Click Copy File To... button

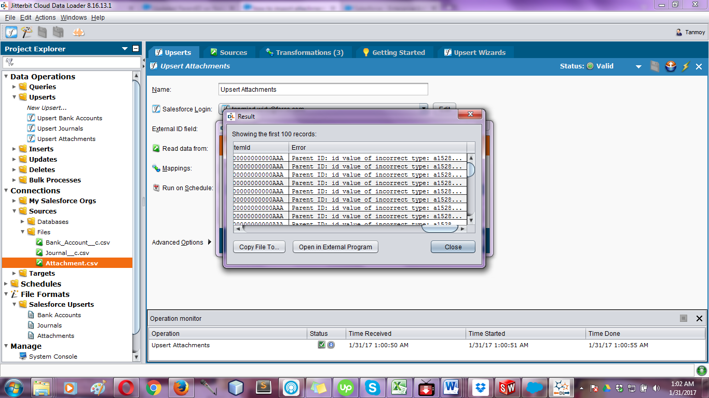click(x=259, y=247)
